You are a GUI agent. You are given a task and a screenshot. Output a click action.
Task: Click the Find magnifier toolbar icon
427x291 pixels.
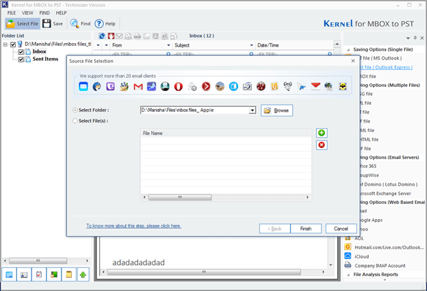point(75,23)
